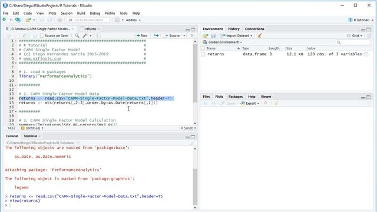This screenshot has width=377, height=212.
Task: Toggle the Source on Save checkbox
Action: pyautogui.click(x=42, y=35)
